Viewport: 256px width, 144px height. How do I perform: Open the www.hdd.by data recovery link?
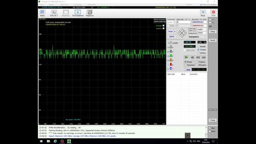pyautogui.click(x=160, y=21)
